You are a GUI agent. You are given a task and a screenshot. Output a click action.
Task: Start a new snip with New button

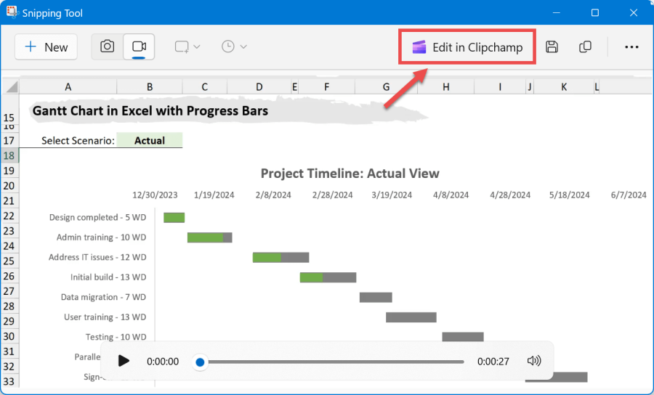point(46,47)
